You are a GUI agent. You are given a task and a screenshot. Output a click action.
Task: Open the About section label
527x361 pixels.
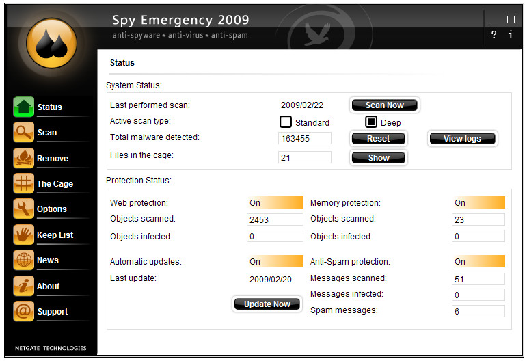click(x=48, y=286)
